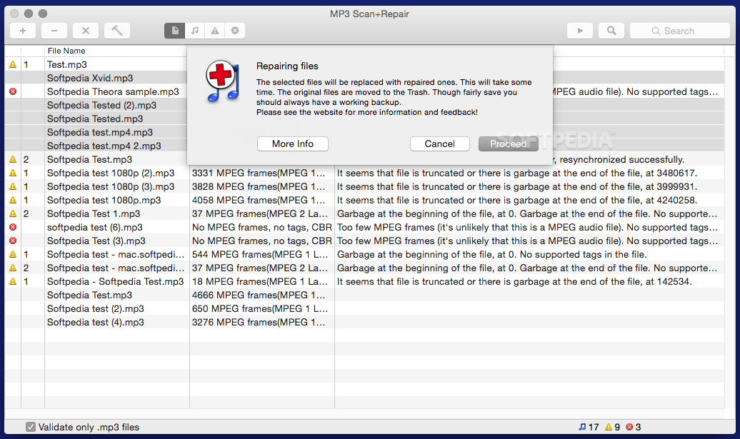The width and height of the screenshot is (740, 439).
Task: Click the error badge next to Softpedia Theora sample.mp3
Action: (12, 91)
